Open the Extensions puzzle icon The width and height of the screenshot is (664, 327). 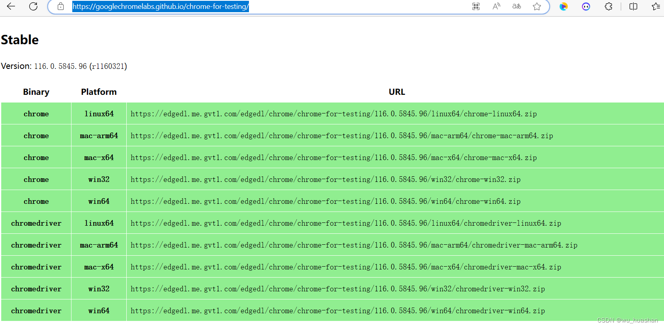click(608, 6)
